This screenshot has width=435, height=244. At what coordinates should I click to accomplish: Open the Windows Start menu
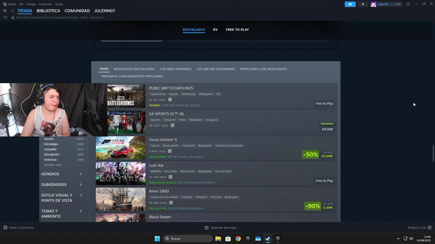pyautogui.click(x=157, y=239)
